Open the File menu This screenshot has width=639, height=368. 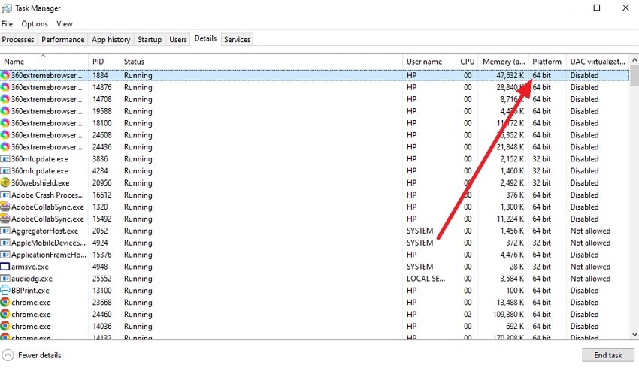pyautogui.click(x=7, y=23)
